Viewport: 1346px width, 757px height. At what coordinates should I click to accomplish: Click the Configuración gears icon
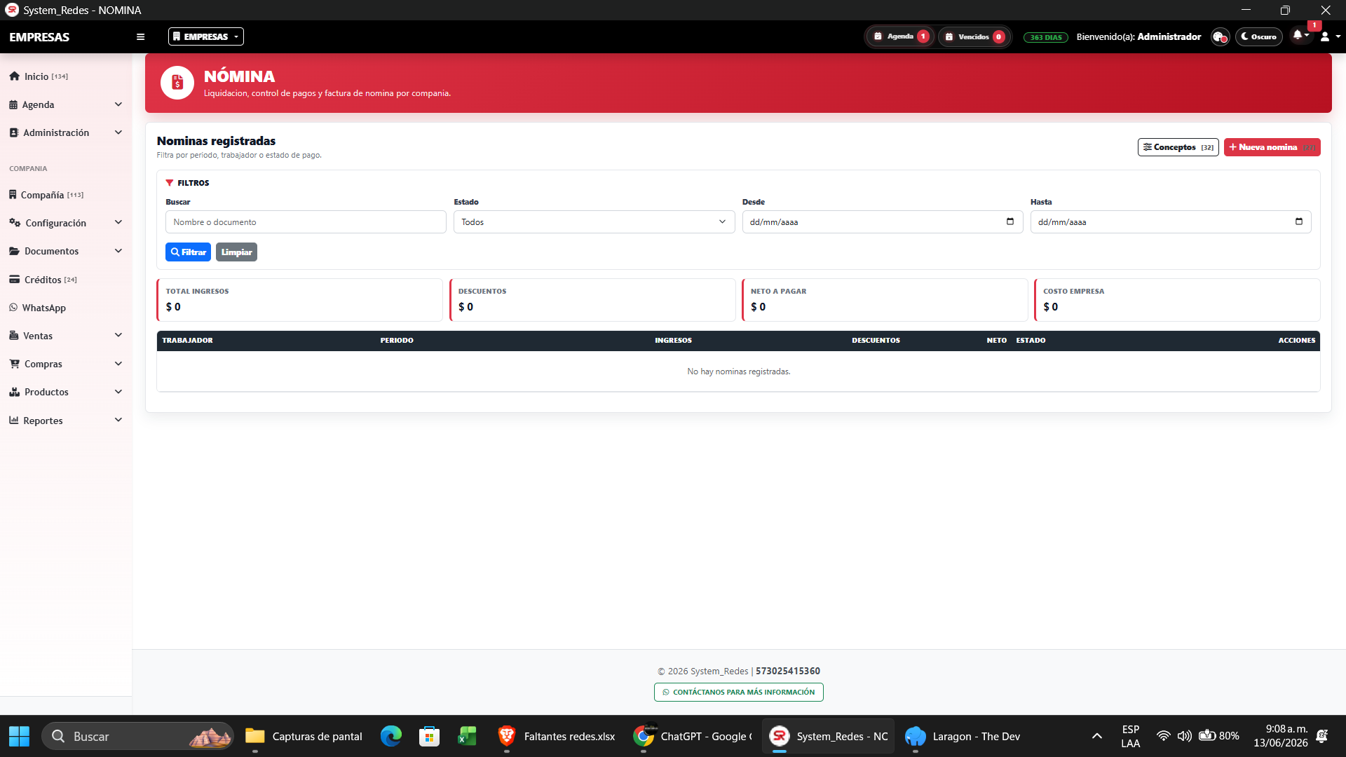pos(15,223)
